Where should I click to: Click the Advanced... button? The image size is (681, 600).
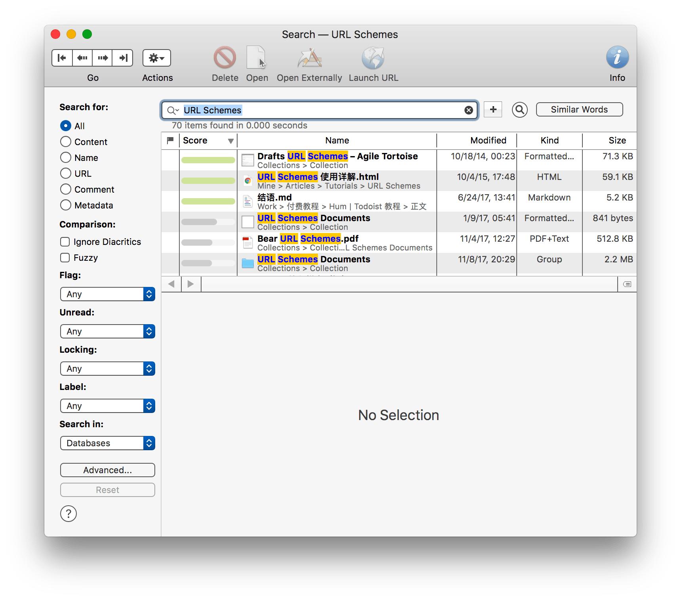[107, 470]
